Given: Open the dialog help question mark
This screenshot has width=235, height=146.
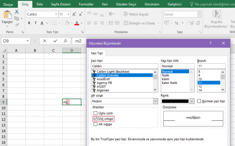Looking at the screenshot, I should [210, 43].
